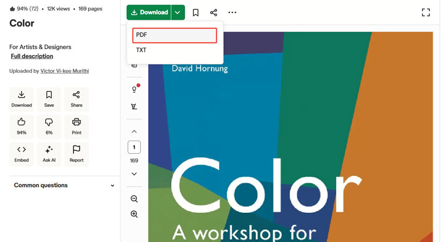Click the Color document title heading

pos(21,23)
